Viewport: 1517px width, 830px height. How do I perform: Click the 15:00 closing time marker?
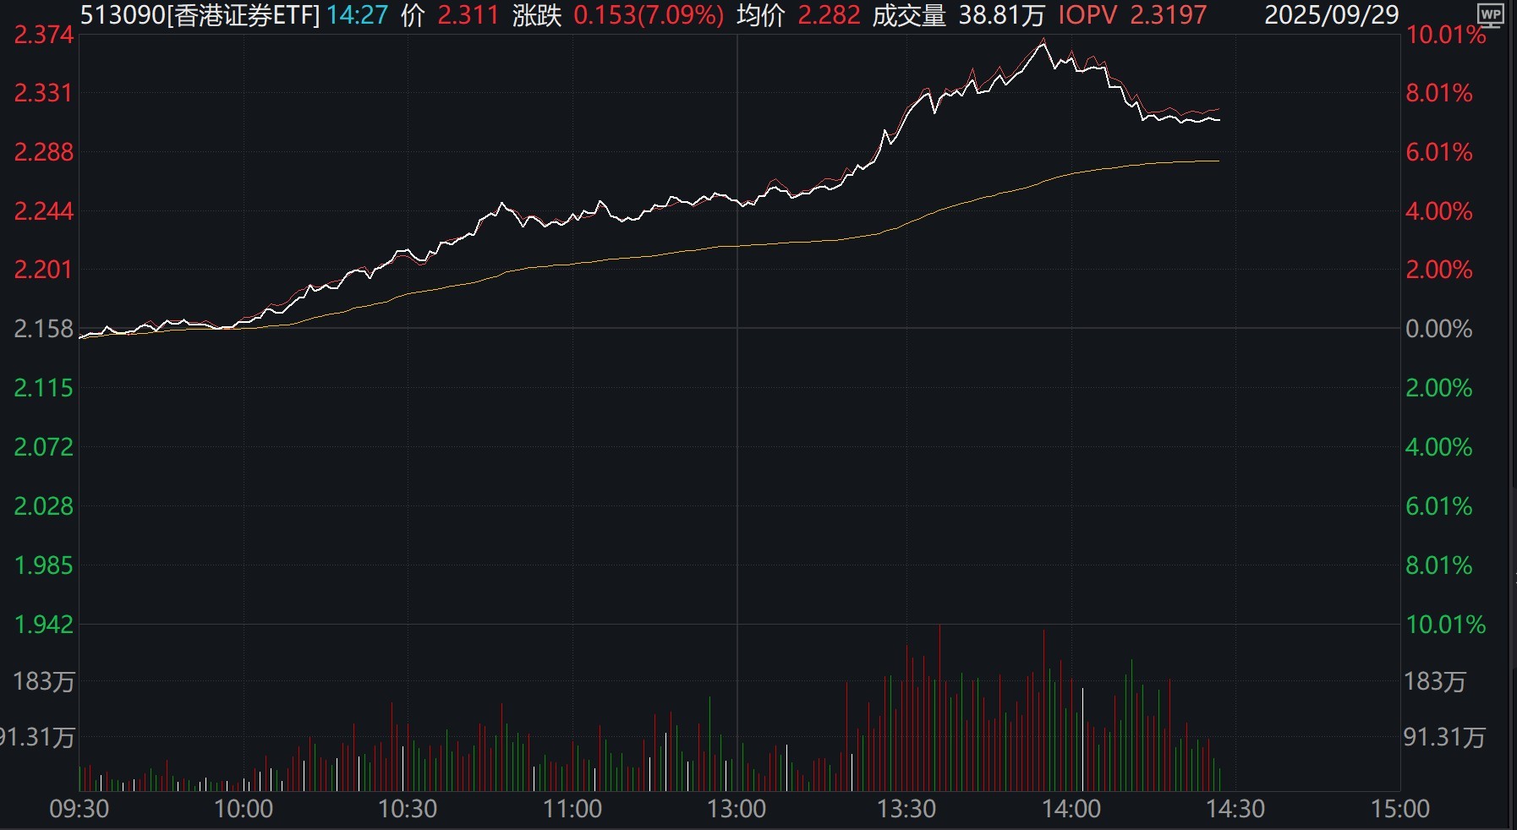[x=1399, y=809]
